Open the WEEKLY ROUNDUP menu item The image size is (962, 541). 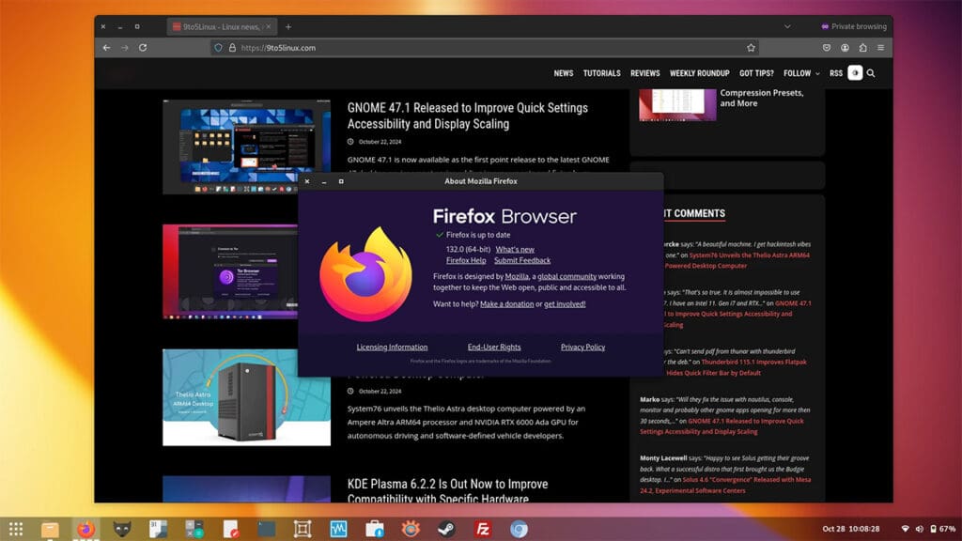tap(699, 73)
